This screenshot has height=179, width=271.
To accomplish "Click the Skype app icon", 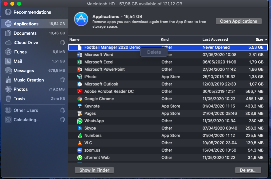I will pos(79,128).
